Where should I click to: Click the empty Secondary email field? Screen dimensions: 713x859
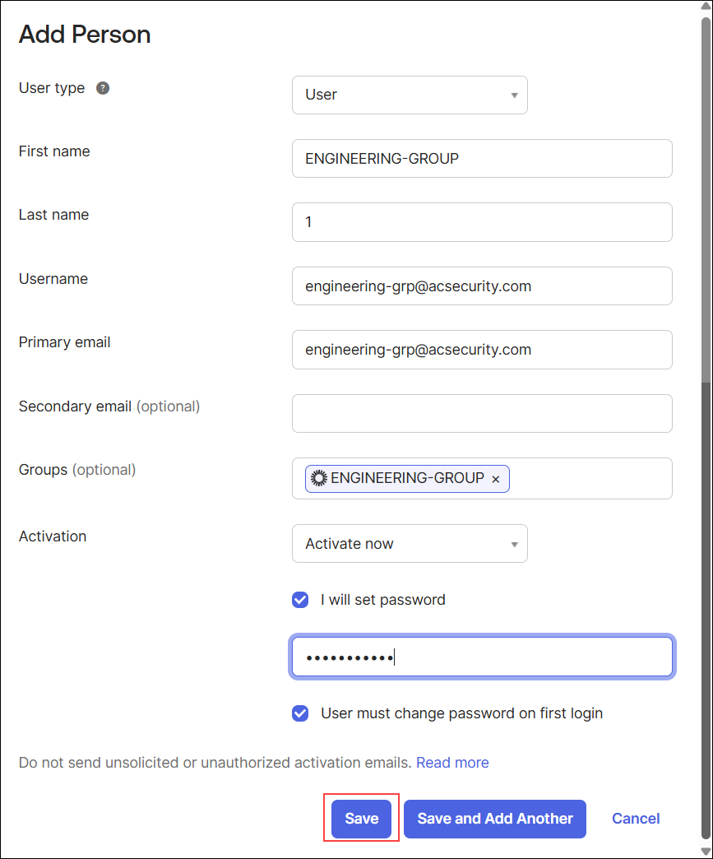(482, 413)
